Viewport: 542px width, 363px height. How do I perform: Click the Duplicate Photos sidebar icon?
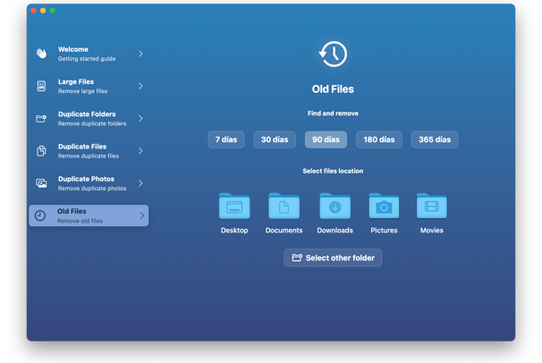click(41, 183)
